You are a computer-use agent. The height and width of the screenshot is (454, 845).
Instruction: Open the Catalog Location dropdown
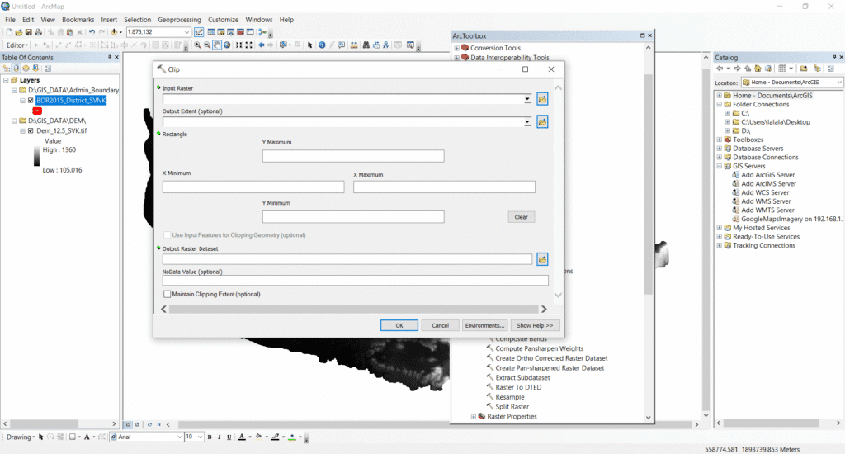click(839, 82)
